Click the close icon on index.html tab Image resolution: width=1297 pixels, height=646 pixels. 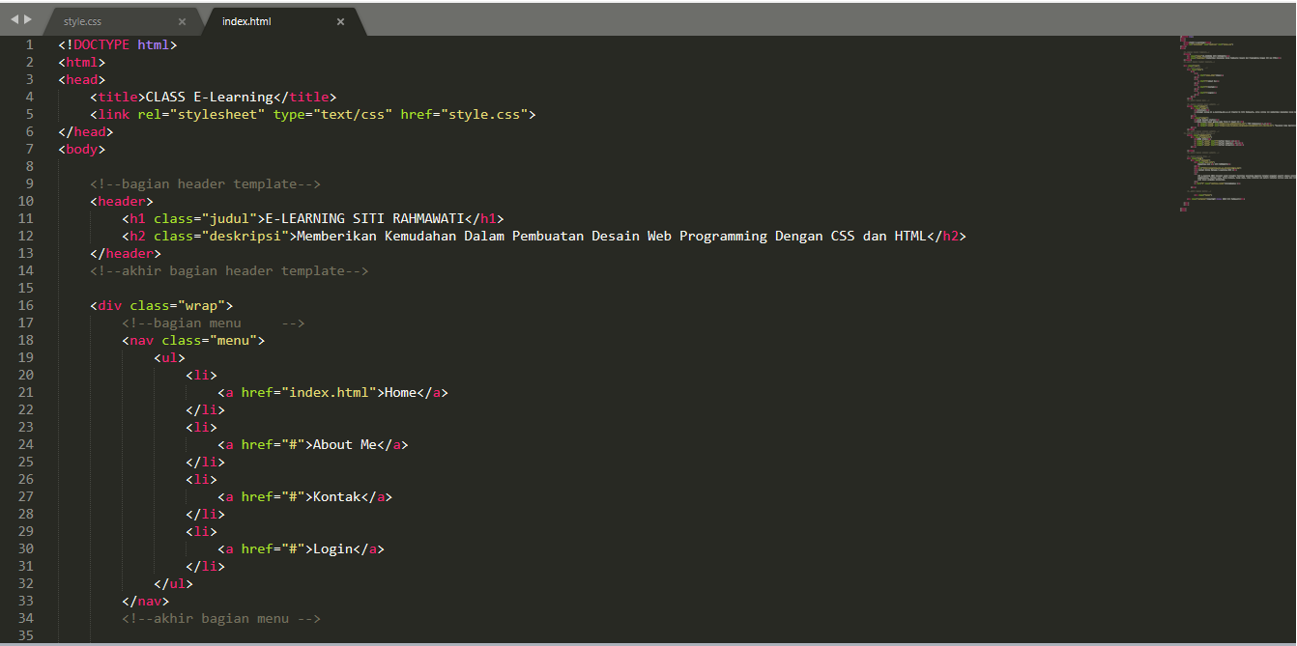point(340,20)
